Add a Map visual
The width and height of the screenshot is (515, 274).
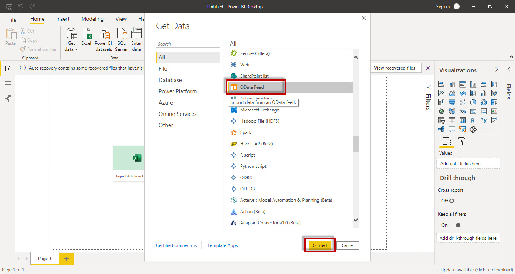click(441, 111)
